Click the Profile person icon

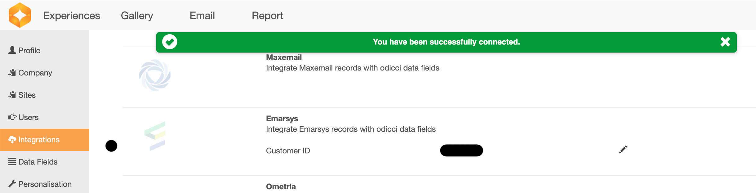12,50
